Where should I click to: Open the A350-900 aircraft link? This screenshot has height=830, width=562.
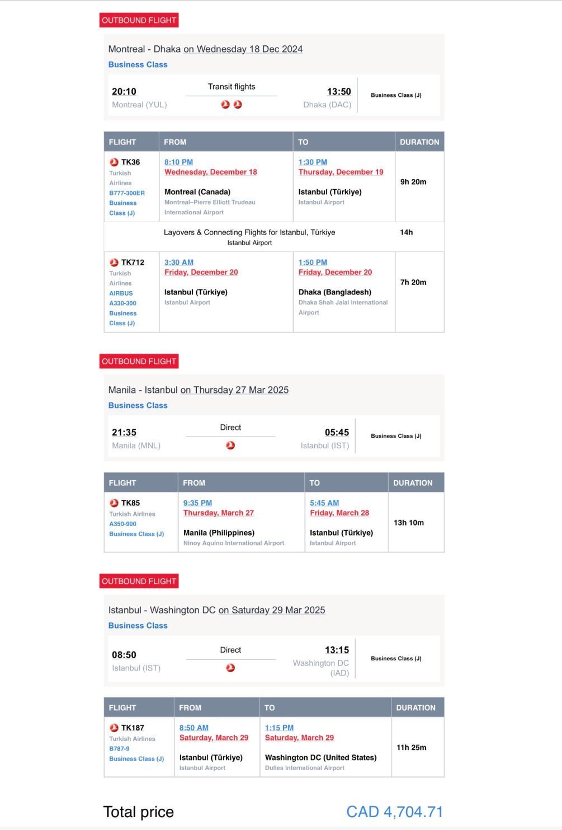click(122, 524)
